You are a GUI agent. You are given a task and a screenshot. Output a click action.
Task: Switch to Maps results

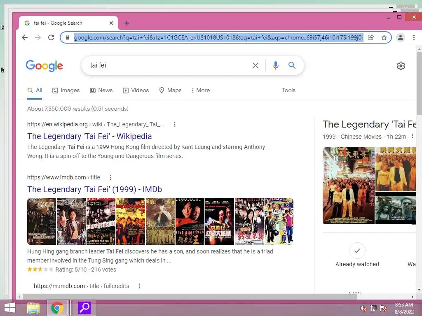click(x=170, y=90)
